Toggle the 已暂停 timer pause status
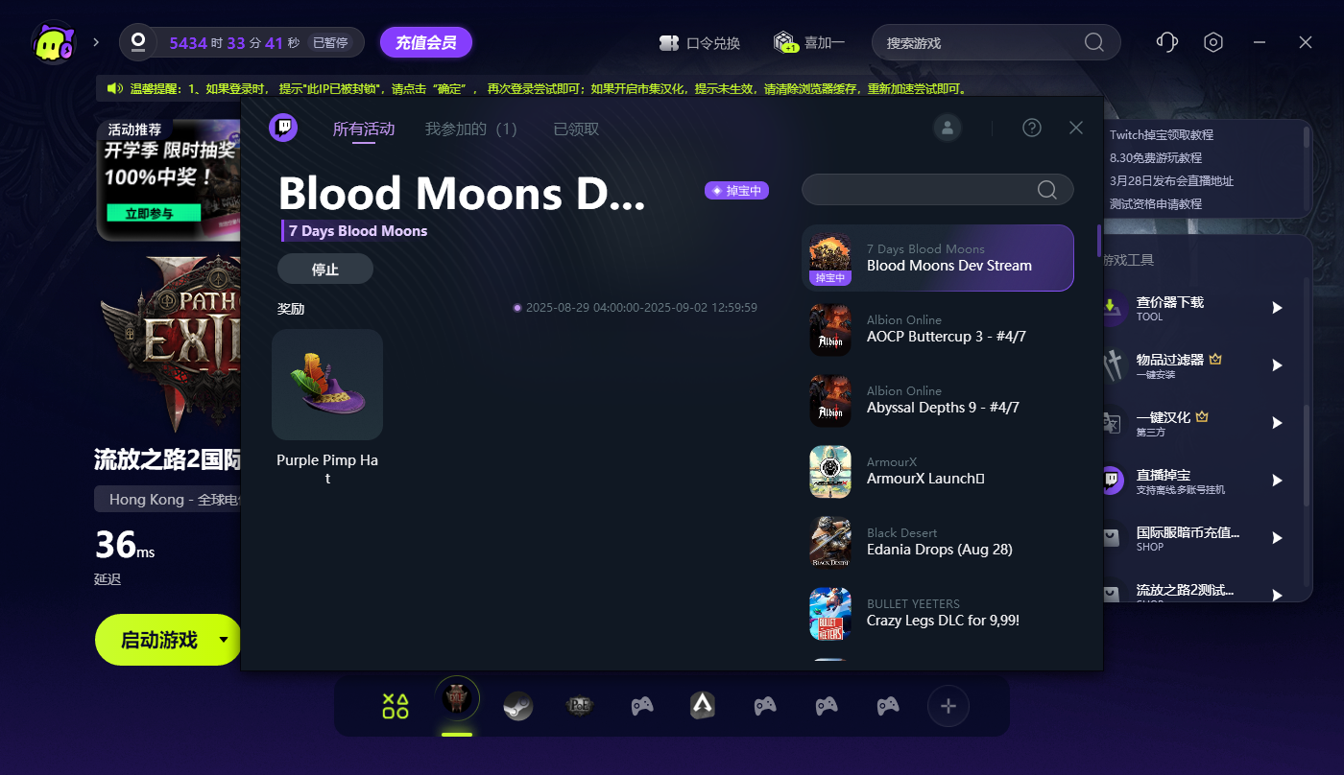 tap(331, 42)
